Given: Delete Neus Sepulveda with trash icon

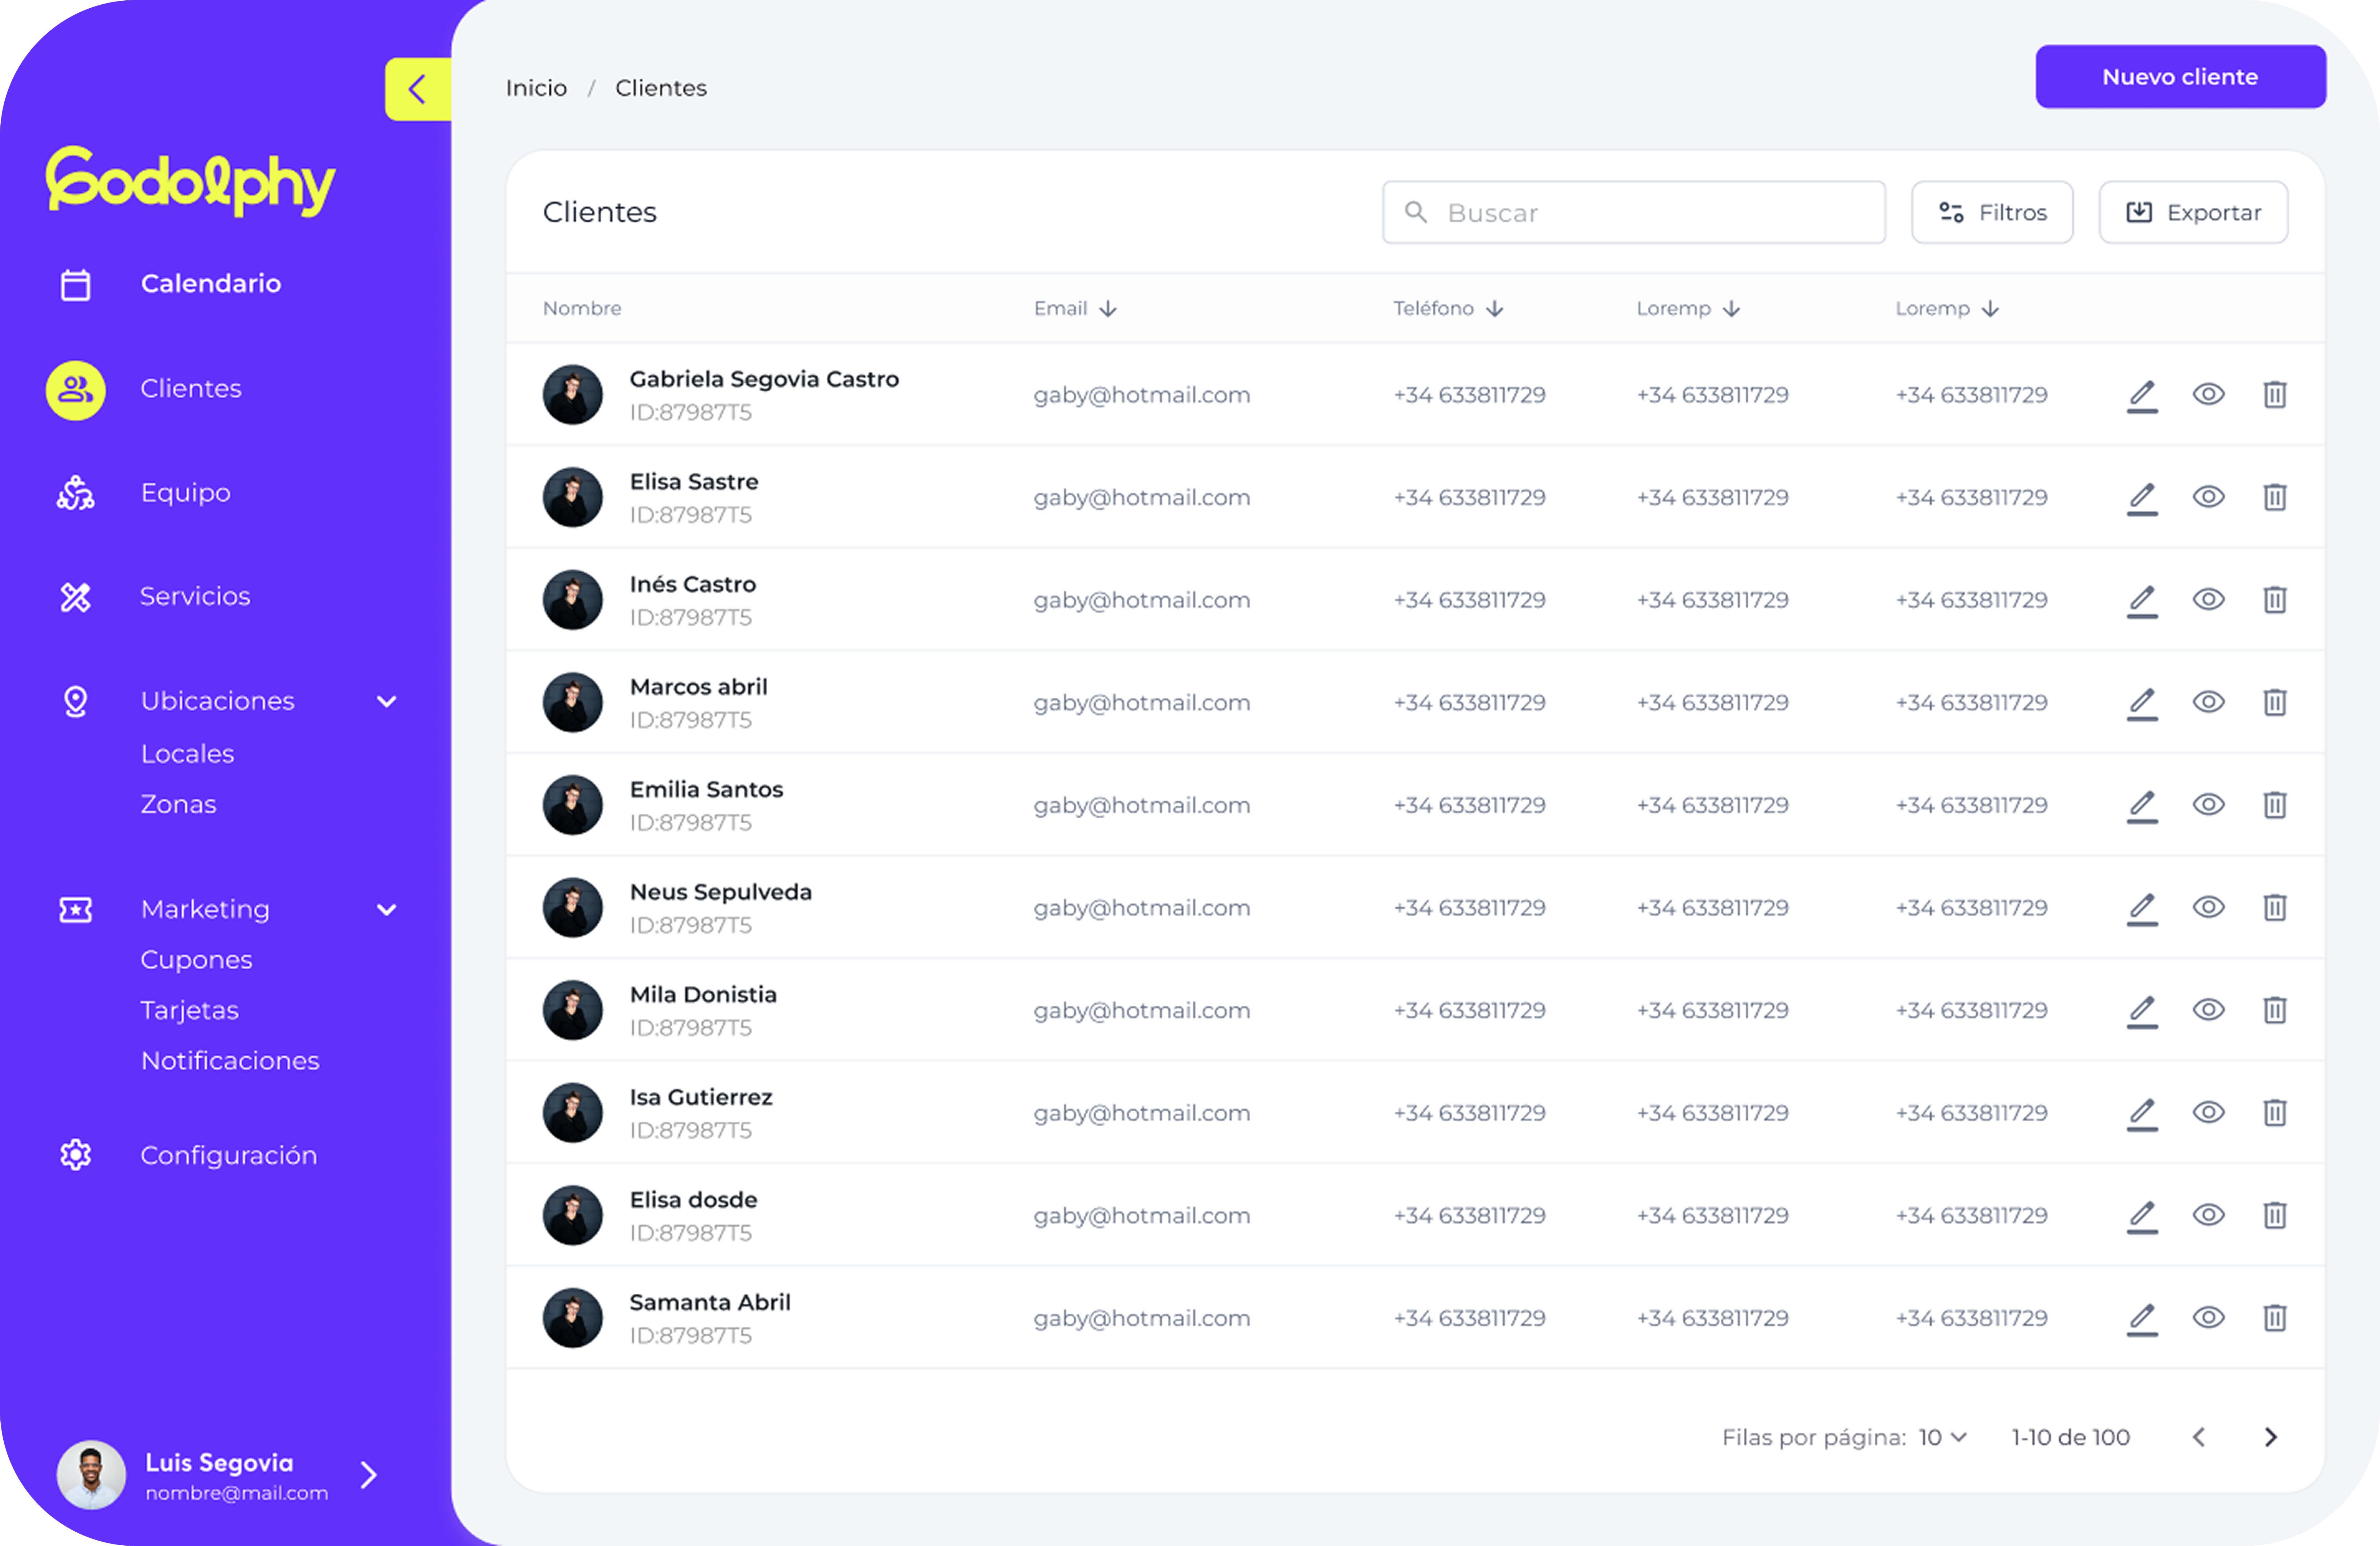Looking at the screenshot, I should click(2275, 908).
